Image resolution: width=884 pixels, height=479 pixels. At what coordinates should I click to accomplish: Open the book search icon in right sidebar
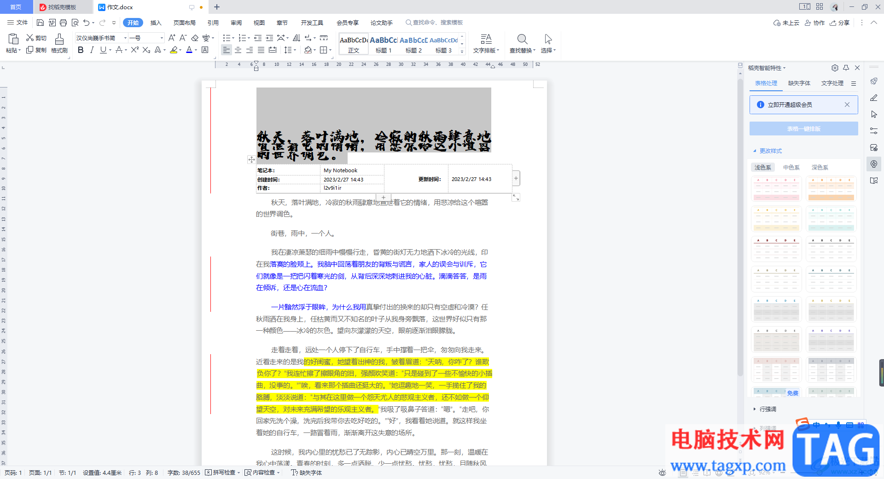(874, 181)
